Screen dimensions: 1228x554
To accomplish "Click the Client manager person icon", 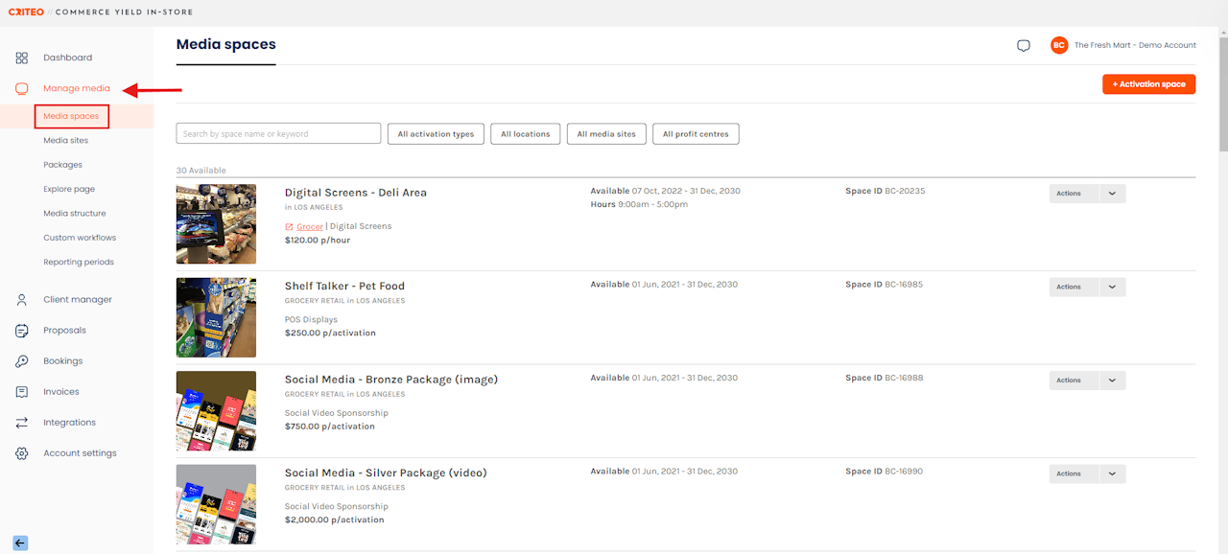I will pos(22,300).
